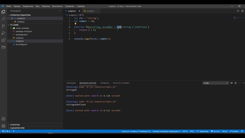This screenshot has height=138, width=245.
Task: Open notifications bell in status bar
Action: pyautogui.click(x=242, y=131)
